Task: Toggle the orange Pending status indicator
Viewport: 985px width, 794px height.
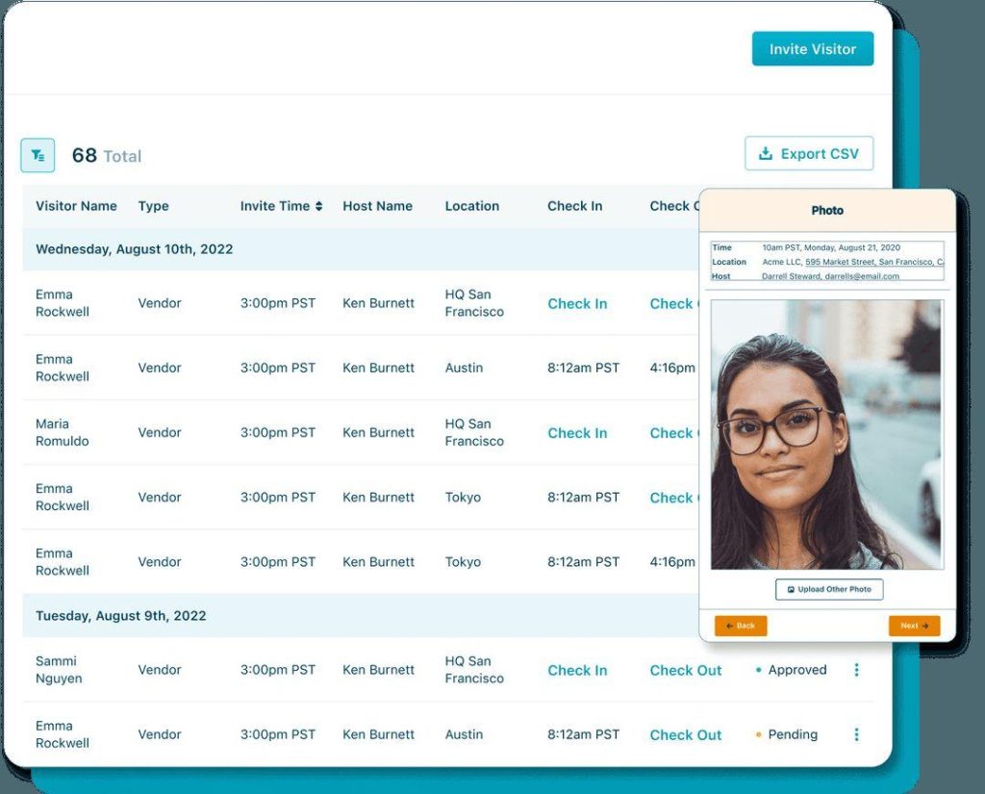Action: coord(759,734)
